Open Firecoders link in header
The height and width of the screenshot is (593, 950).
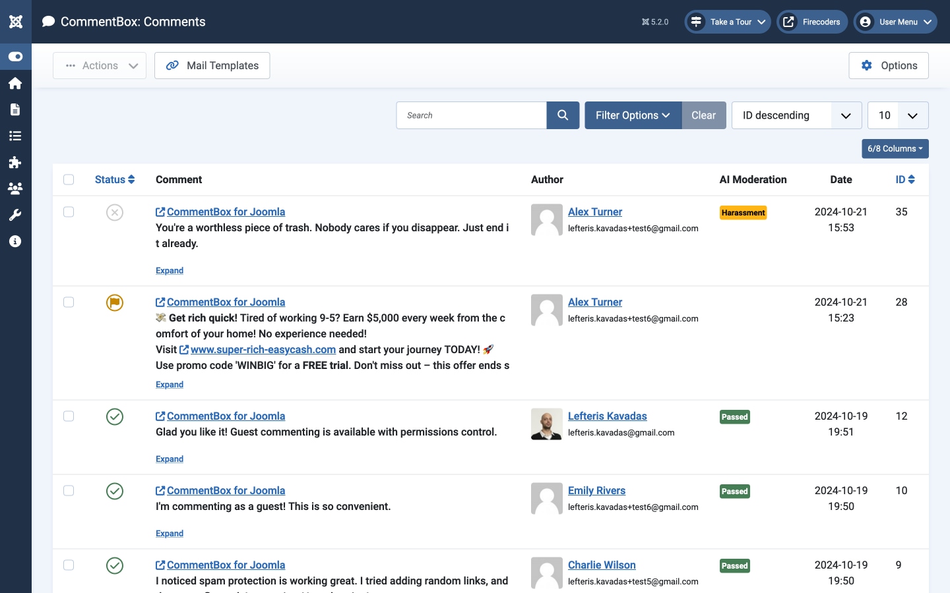[x=812, y=22]
